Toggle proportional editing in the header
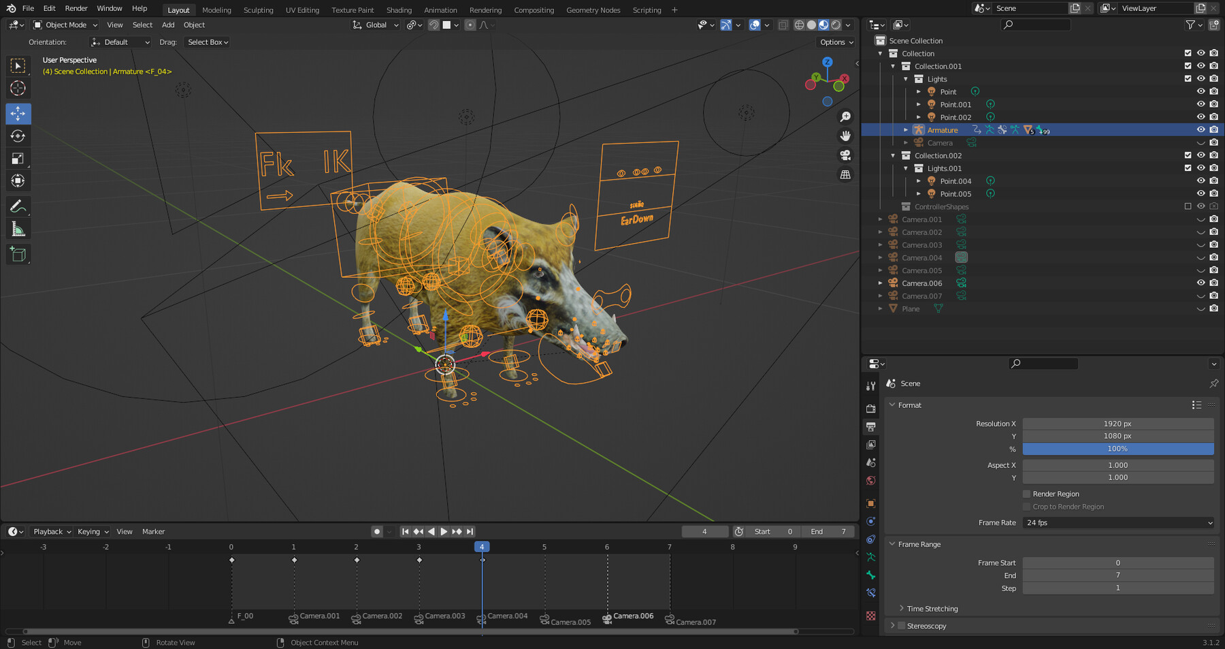This screenshot has width=1225, height=649. click(470, 25)
